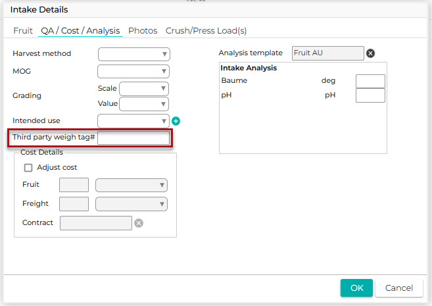Switch to the Fruit tab
The image size is (432, 306).
pos(23,31)
